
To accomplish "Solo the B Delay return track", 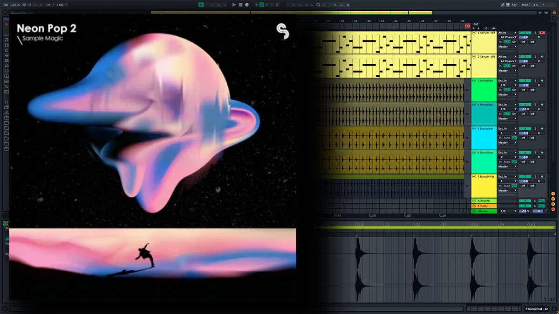I will coord(535,206).
